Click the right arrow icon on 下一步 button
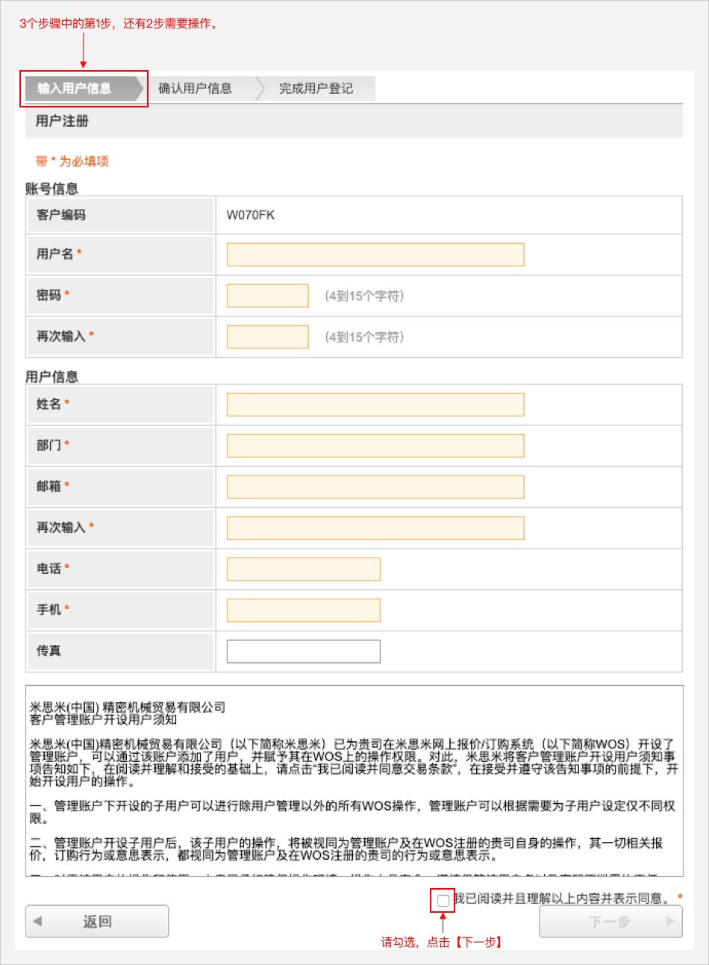Screen dimensions: 709x965 [x=670, y=921]
